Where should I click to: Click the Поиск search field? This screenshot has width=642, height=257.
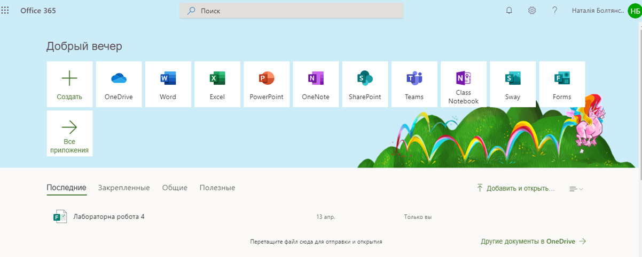coord(291,11)
